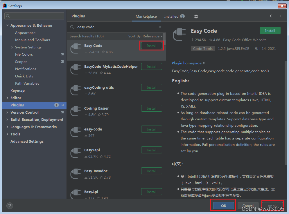Focus the settings search field
Screen dimensions: 289x214
pyautogui.click(x=34, y=16)
